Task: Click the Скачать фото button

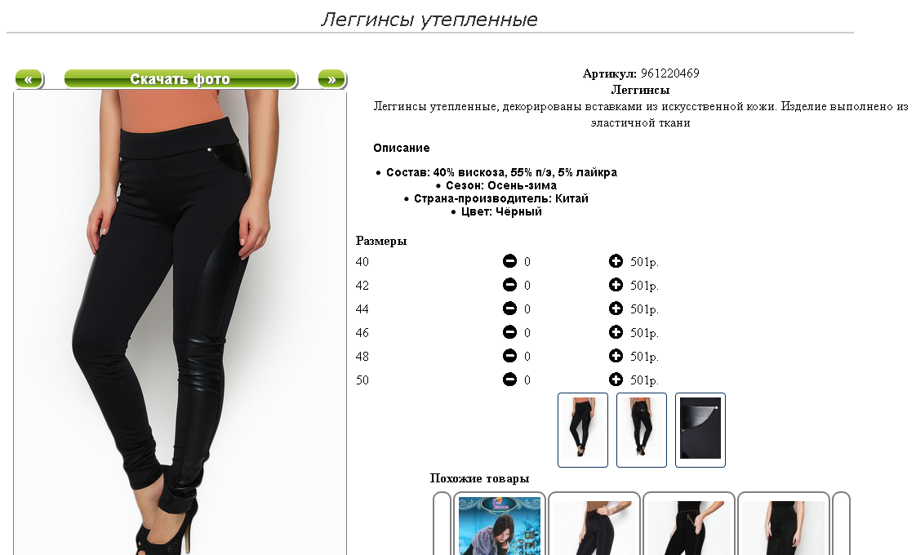Action: (x=180, y=79)
